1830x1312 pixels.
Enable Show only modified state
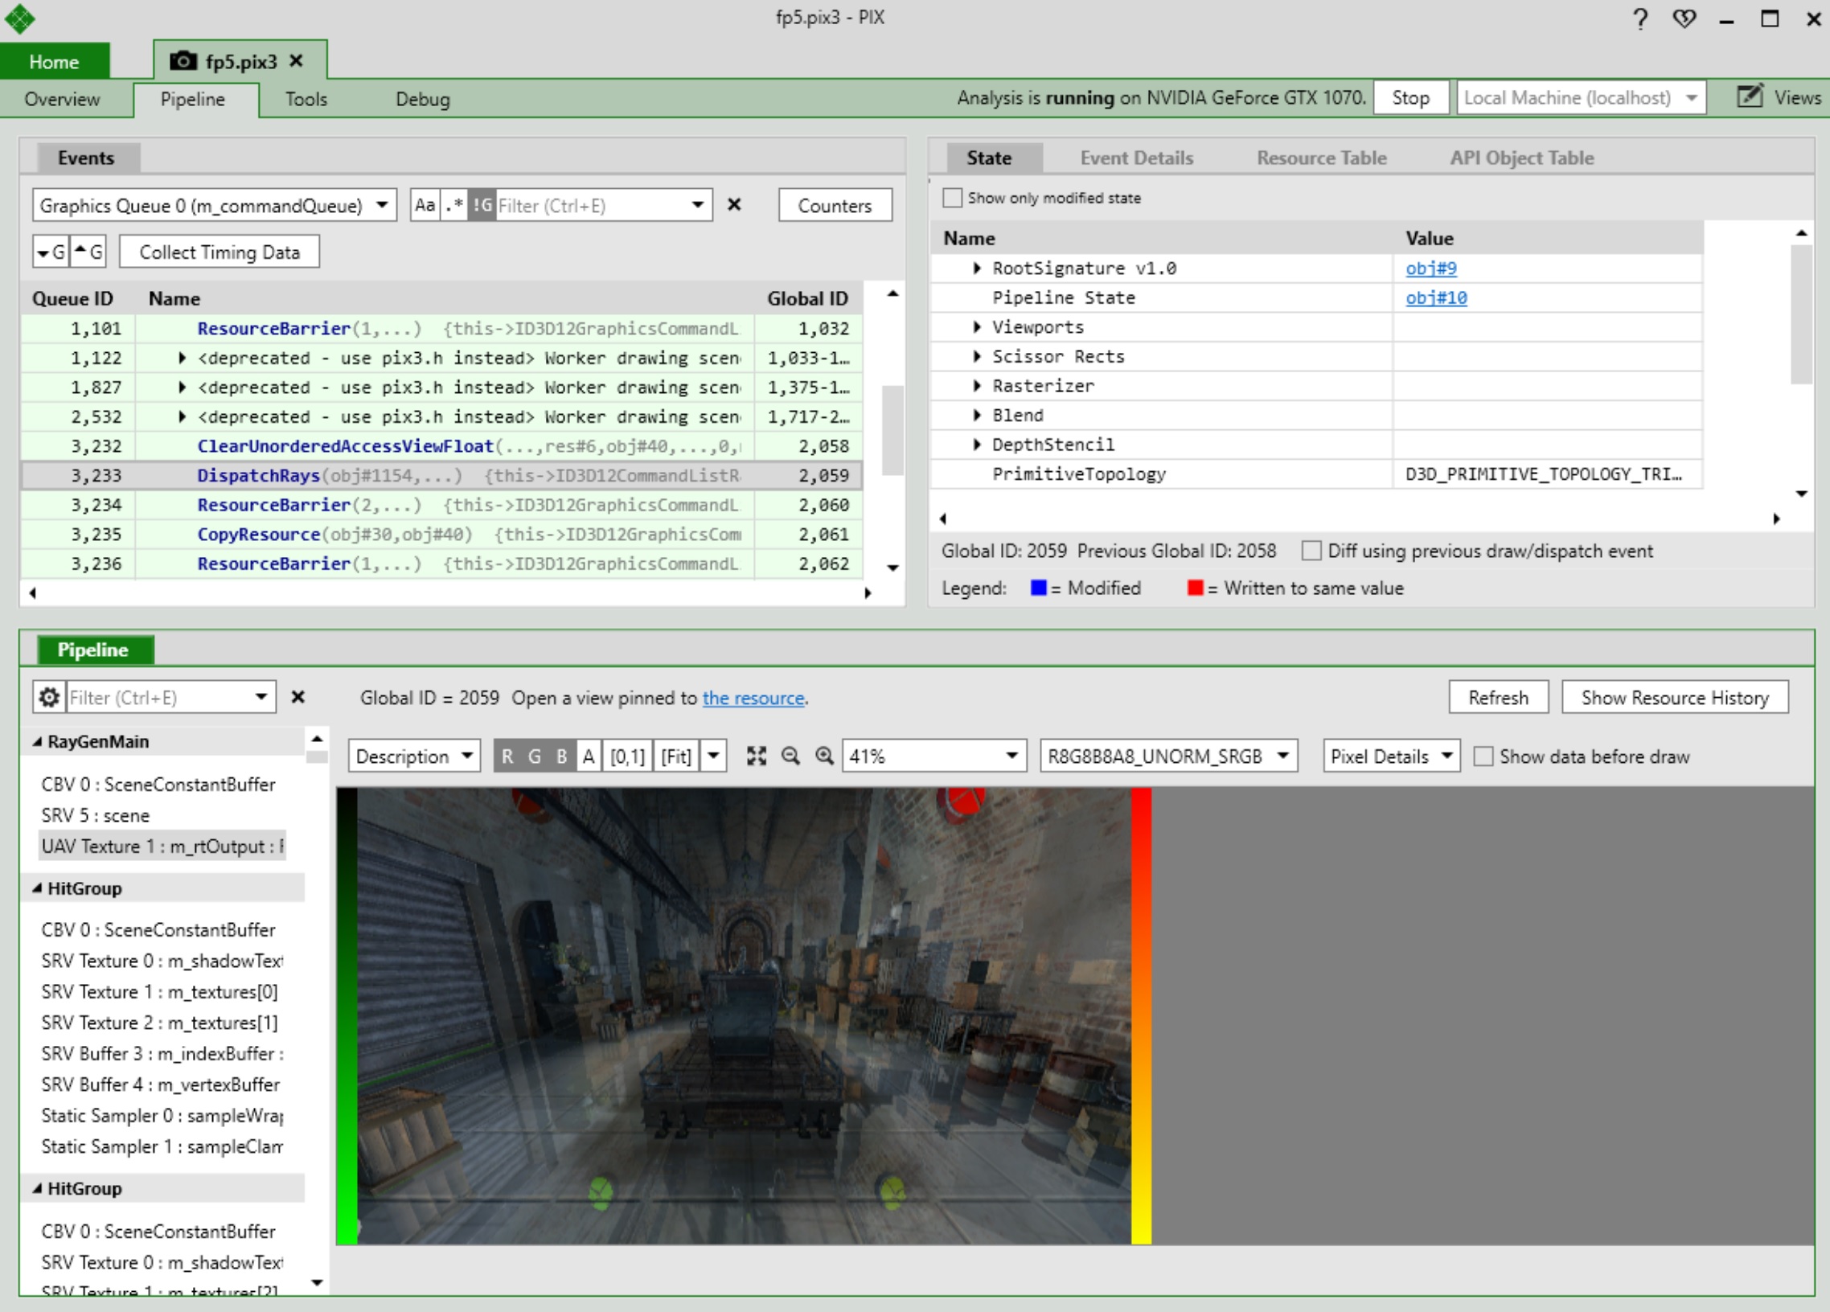coord(952,198)
